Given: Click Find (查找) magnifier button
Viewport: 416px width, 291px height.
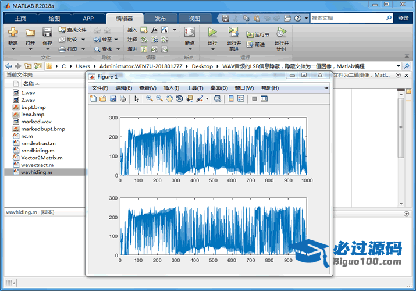Looking at the screenshot, I should tap(103, 49).
